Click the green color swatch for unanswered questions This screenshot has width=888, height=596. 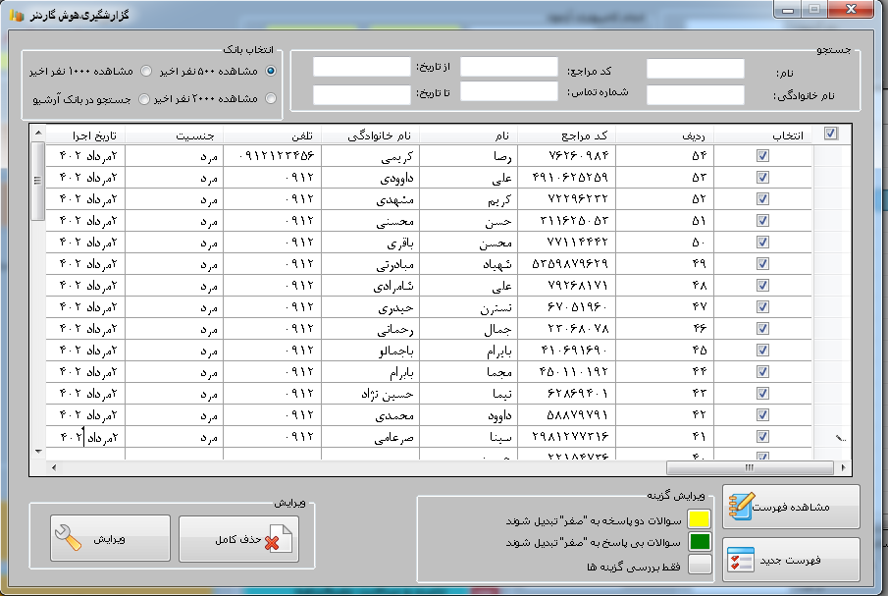699,541
